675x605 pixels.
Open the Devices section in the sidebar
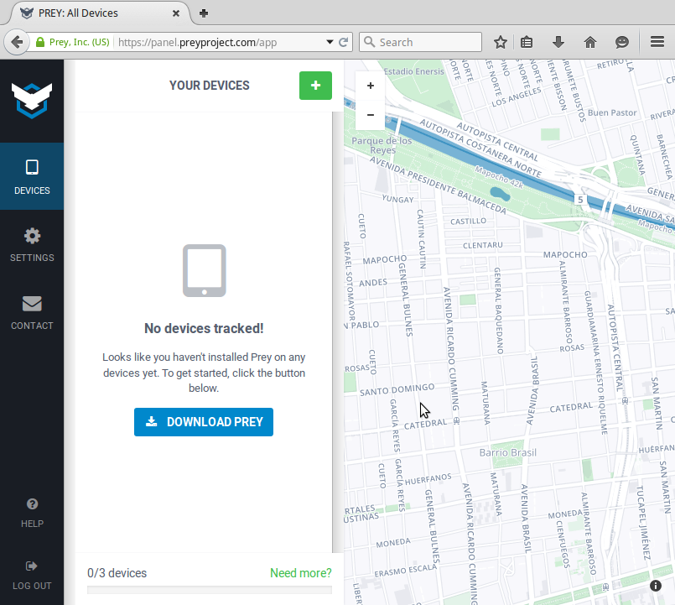[x=32, y=176]
